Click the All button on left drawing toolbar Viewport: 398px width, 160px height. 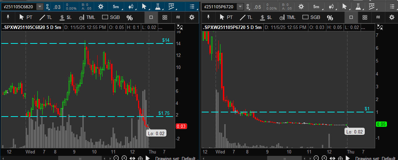(178, 17)
